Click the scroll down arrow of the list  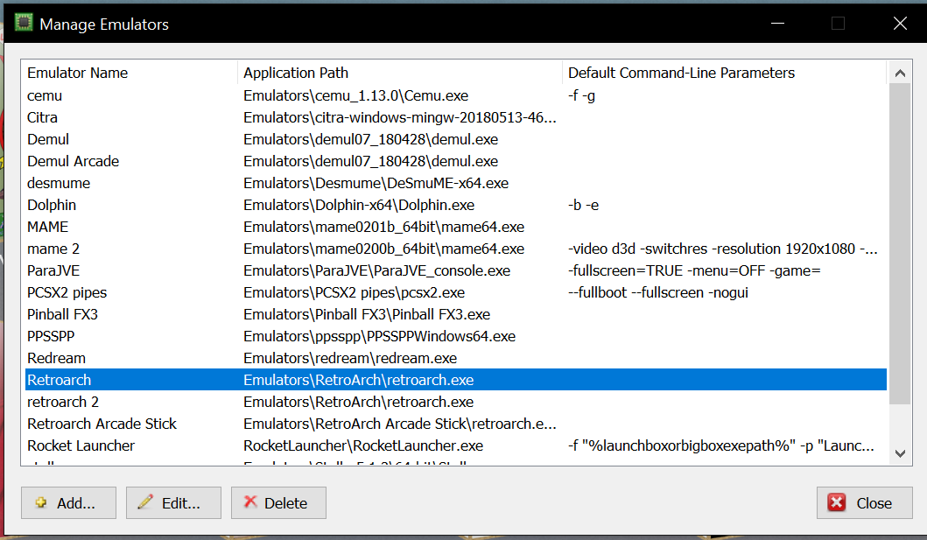click(900, 453)
